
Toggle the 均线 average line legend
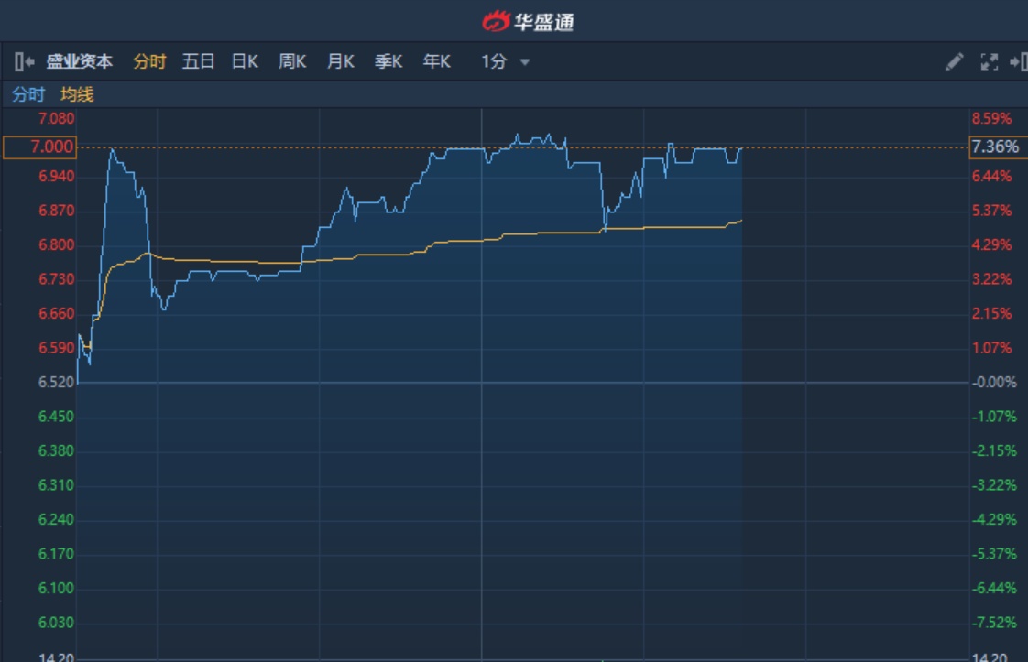(x=78, y=94)
